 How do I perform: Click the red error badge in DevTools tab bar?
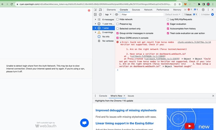(190, 10)
